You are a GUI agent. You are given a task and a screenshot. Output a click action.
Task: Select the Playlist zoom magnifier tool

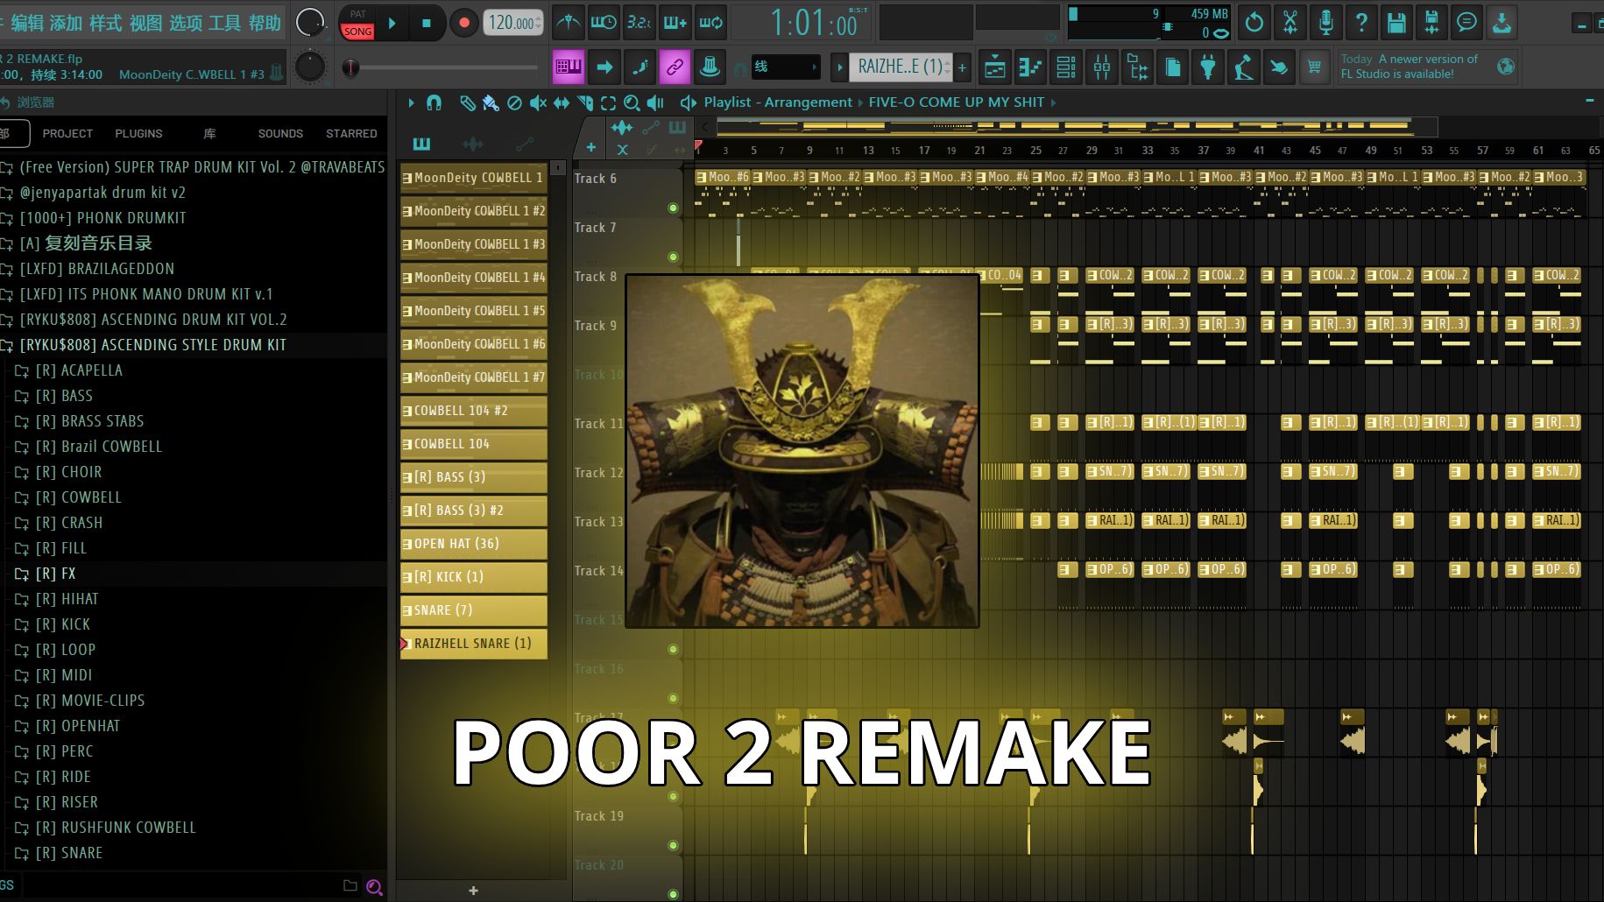tap(632, 103)
